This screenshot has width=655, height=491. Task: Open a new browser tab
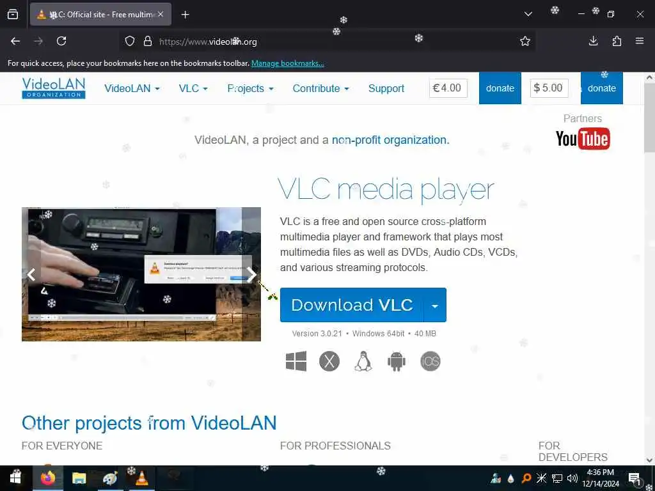185,15
